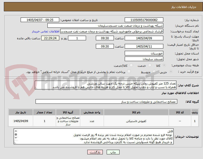
Task: Click the remaining days field showing 1
Action: (x=77, y=38)
